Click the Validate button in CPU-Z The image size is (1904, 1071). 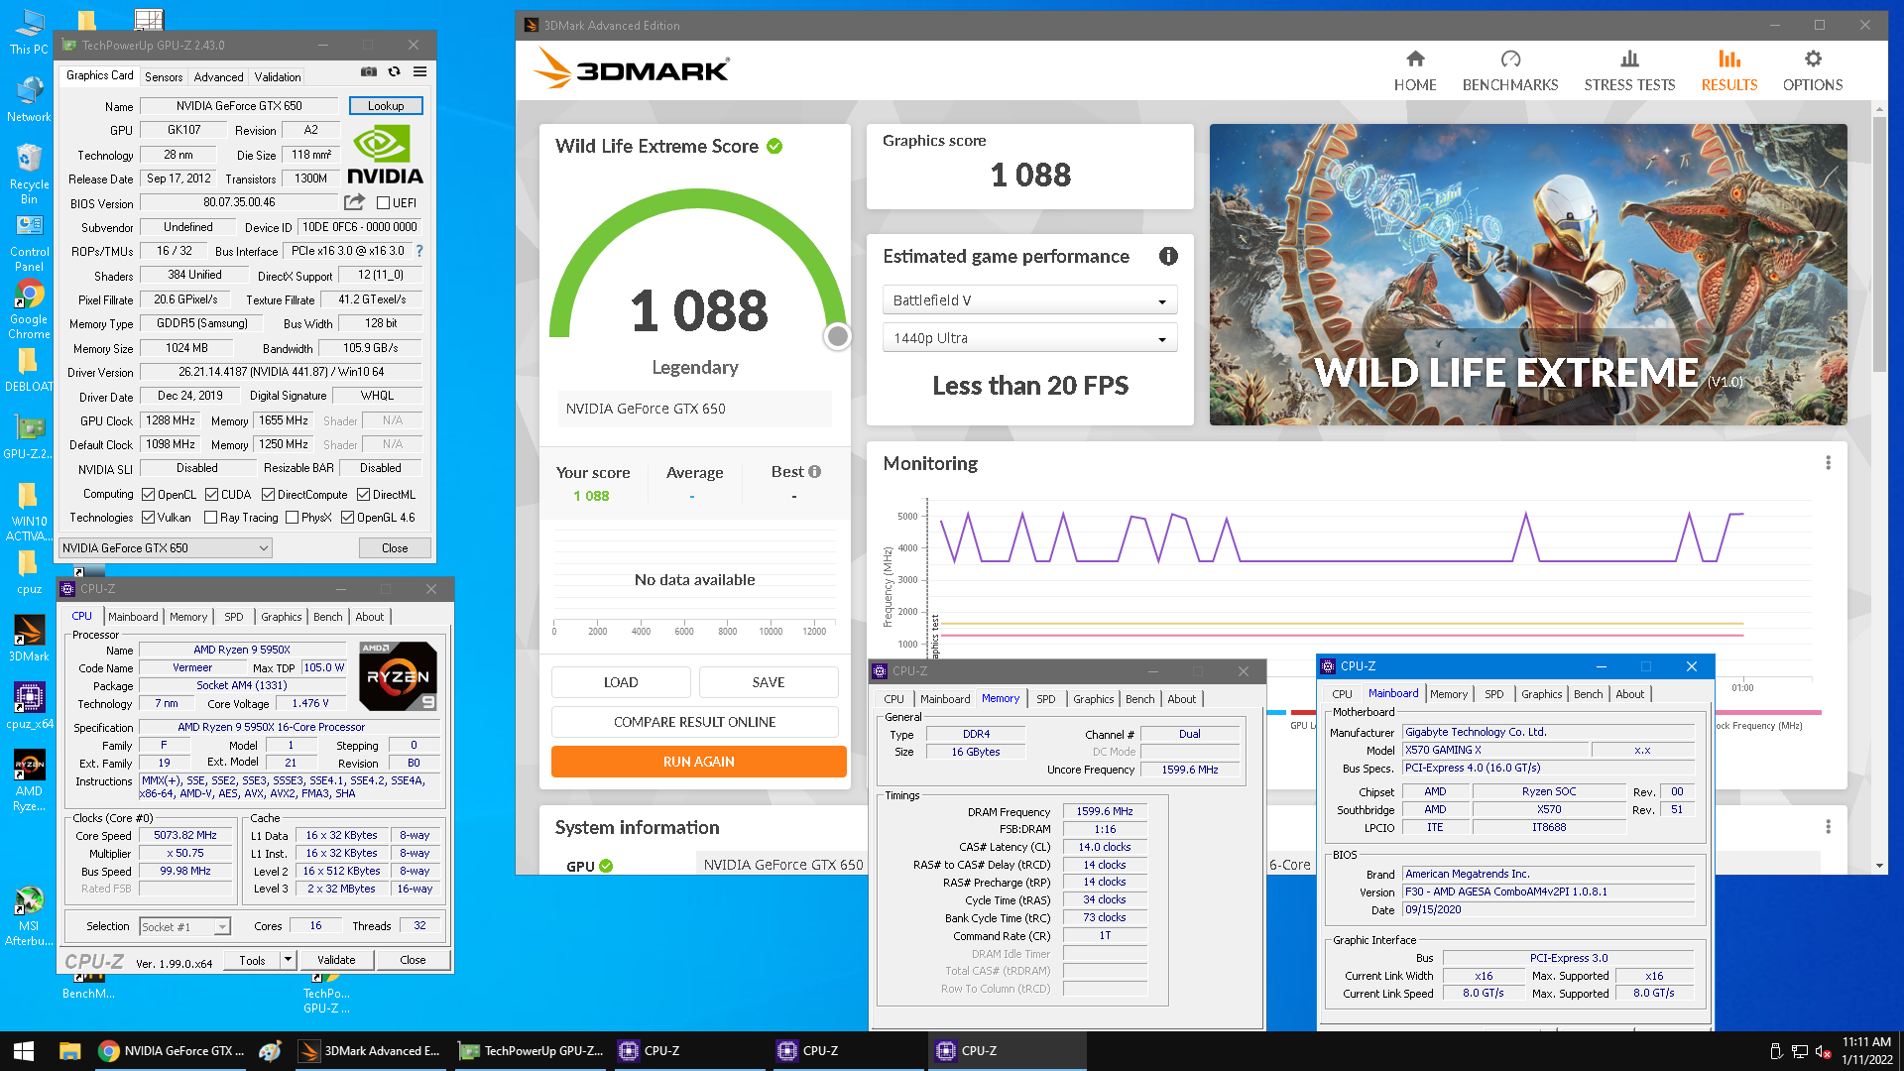[x=336, y=960]
